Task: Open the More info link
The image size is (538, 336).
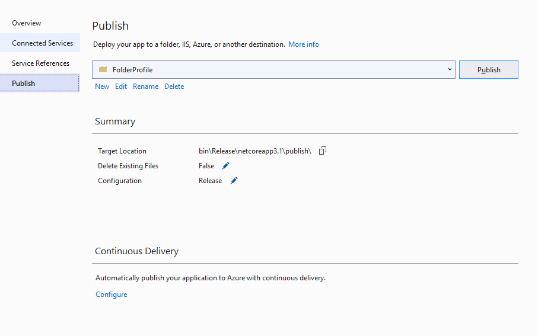Action: coord(304,44)
